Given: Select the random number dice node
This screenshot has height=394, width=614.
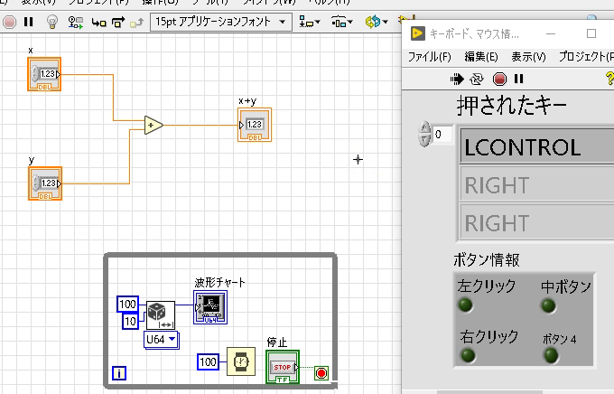Looking at the screenshot, I should pos(161,315).
